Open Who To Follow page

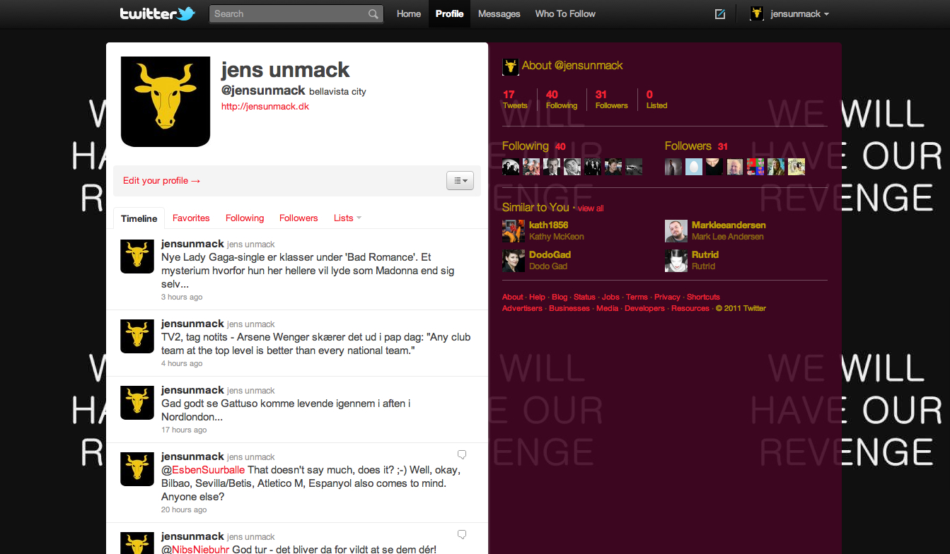pos(565,14)
